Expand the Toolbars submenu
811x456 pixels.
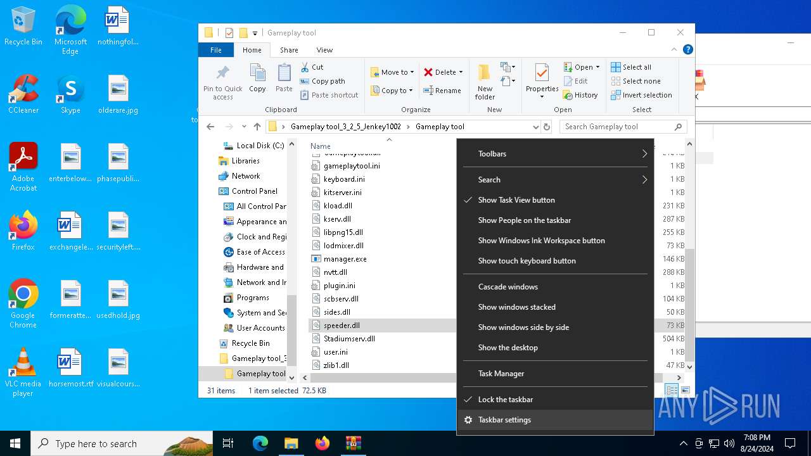pyautogui.click(x=555, y=154)
